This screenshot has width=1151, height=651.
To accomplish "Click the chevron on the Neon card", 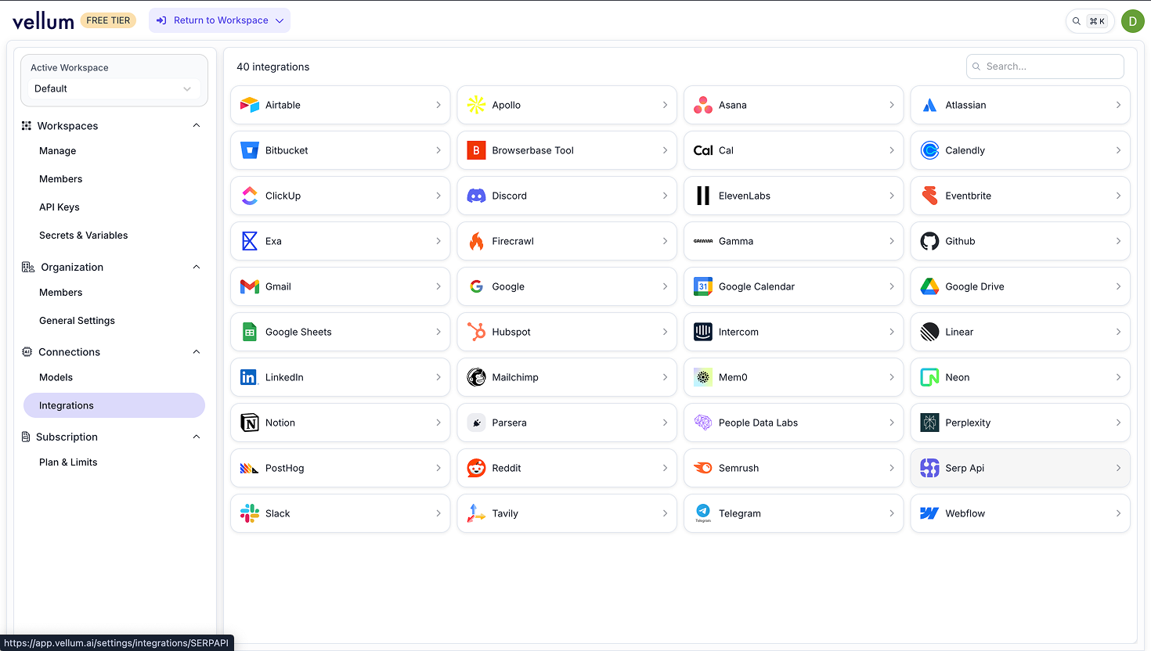I will coord(1118,377).
